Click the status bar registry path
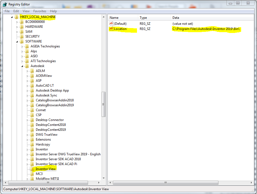The height and width of the screenshot is (194, 257). pos(56,189)
